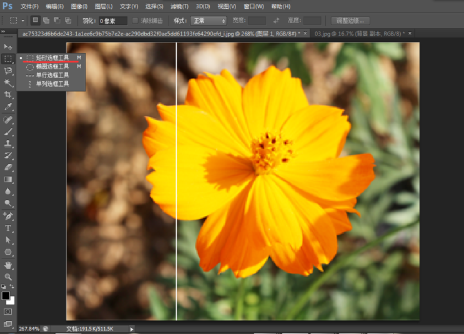Click the New Selection mode button
This screenshot has width=464, height=334.
(36, 21)
